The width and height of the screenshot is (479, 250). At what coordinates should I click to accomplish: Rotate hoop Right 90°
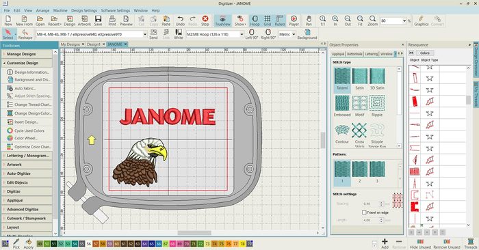(268, 34)
